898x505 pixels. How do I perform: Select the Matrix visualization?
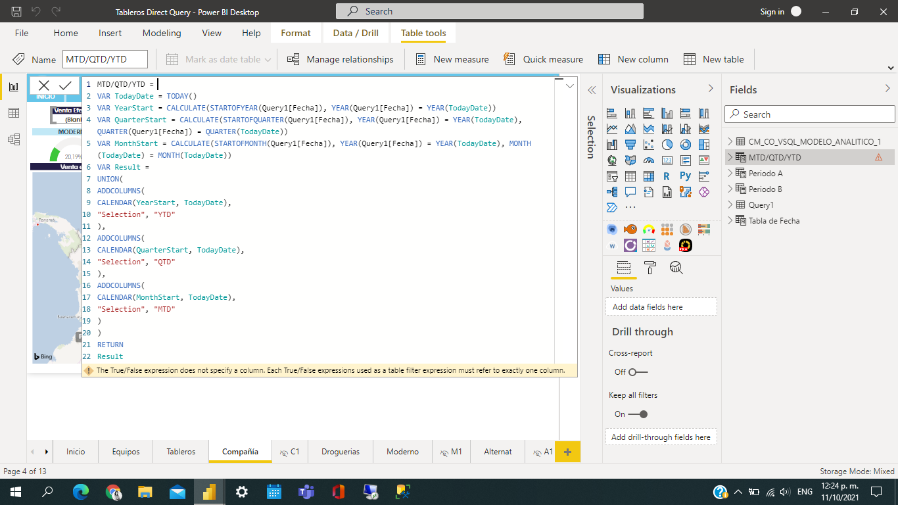pyautogui.click(x=649, y=176)
